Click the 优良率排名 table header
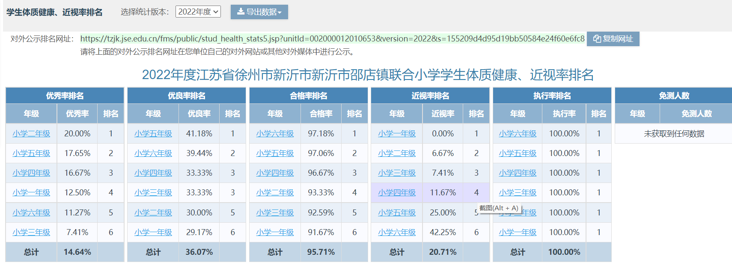 pyautogui.click(x=187, y=96)
